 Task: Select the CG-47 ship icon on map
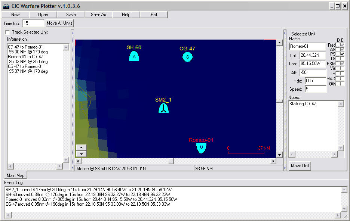[x=187, y=57]
